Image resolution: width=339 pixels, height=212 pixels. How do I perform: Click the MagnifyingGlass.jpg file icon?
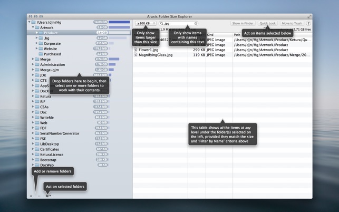coord(136,55)
